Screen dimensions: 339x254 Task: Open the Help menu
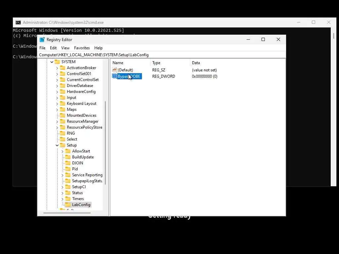coord(98,48)
